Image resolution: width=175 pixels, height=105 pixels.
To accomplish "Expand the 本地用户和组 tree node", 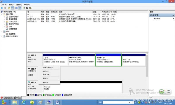I will click(5, 24).
